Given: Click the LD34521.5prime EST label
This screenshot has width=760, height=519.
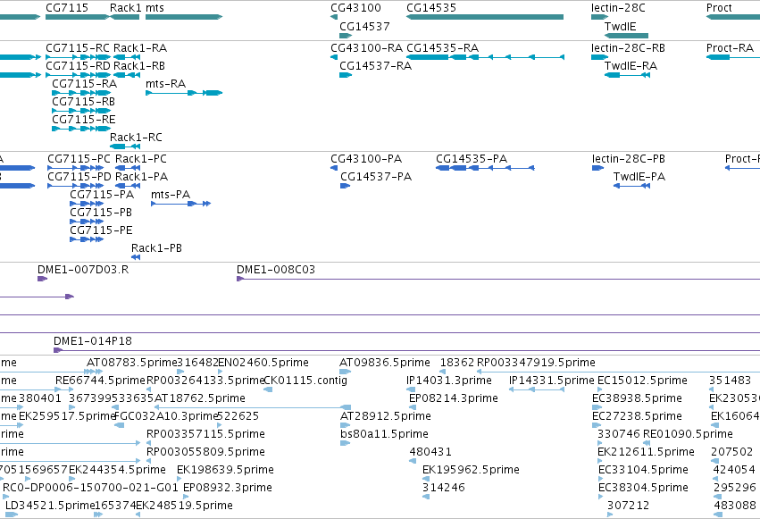Looking at the screenshot, I should (x=50, y=506).
